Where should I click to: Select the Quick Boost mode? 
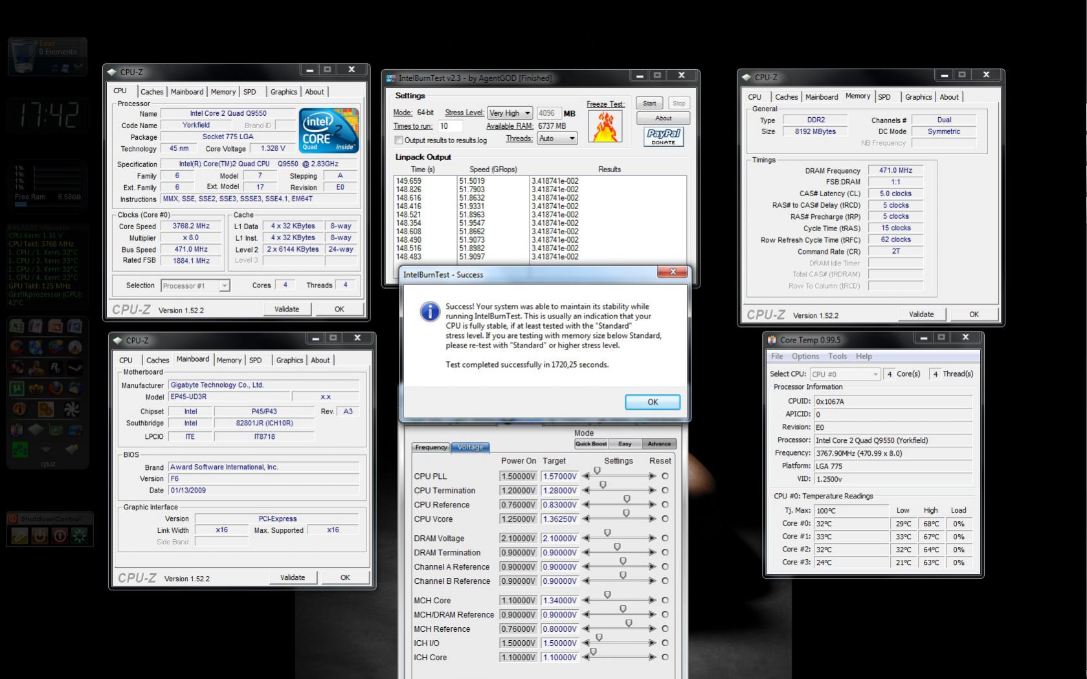591,444
